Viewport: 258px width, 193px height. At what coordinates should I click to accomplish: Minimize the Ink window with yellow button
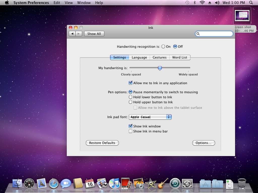pos(76,28)
